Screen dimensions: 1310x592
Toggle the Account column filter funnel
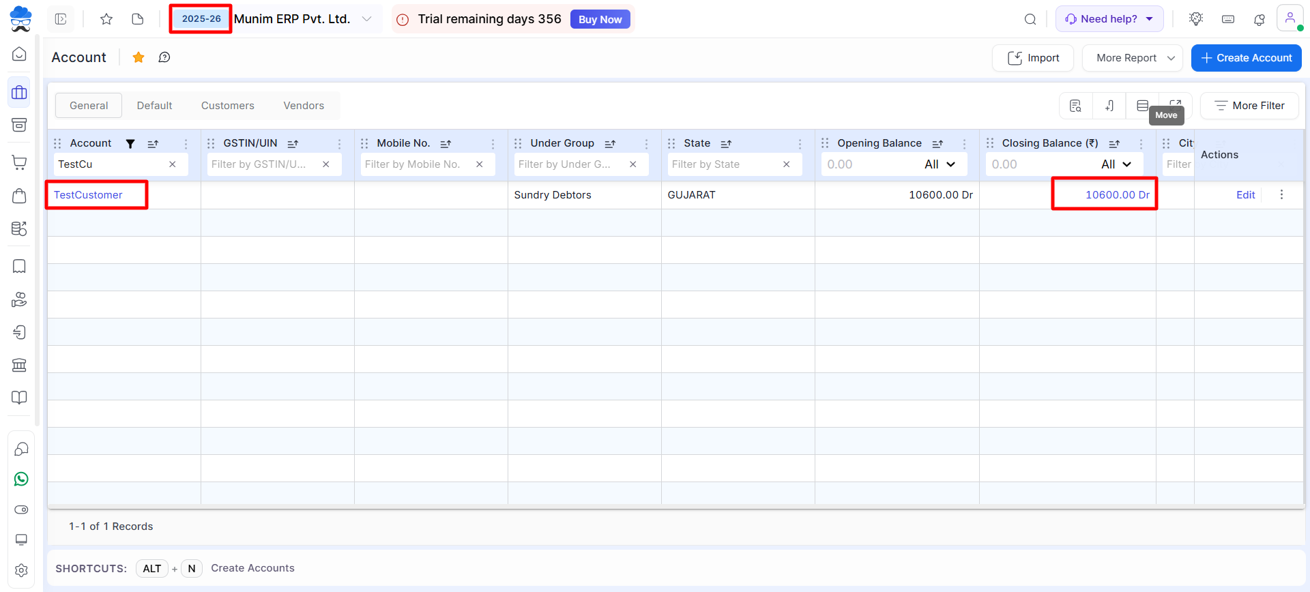tap(130, 143)
